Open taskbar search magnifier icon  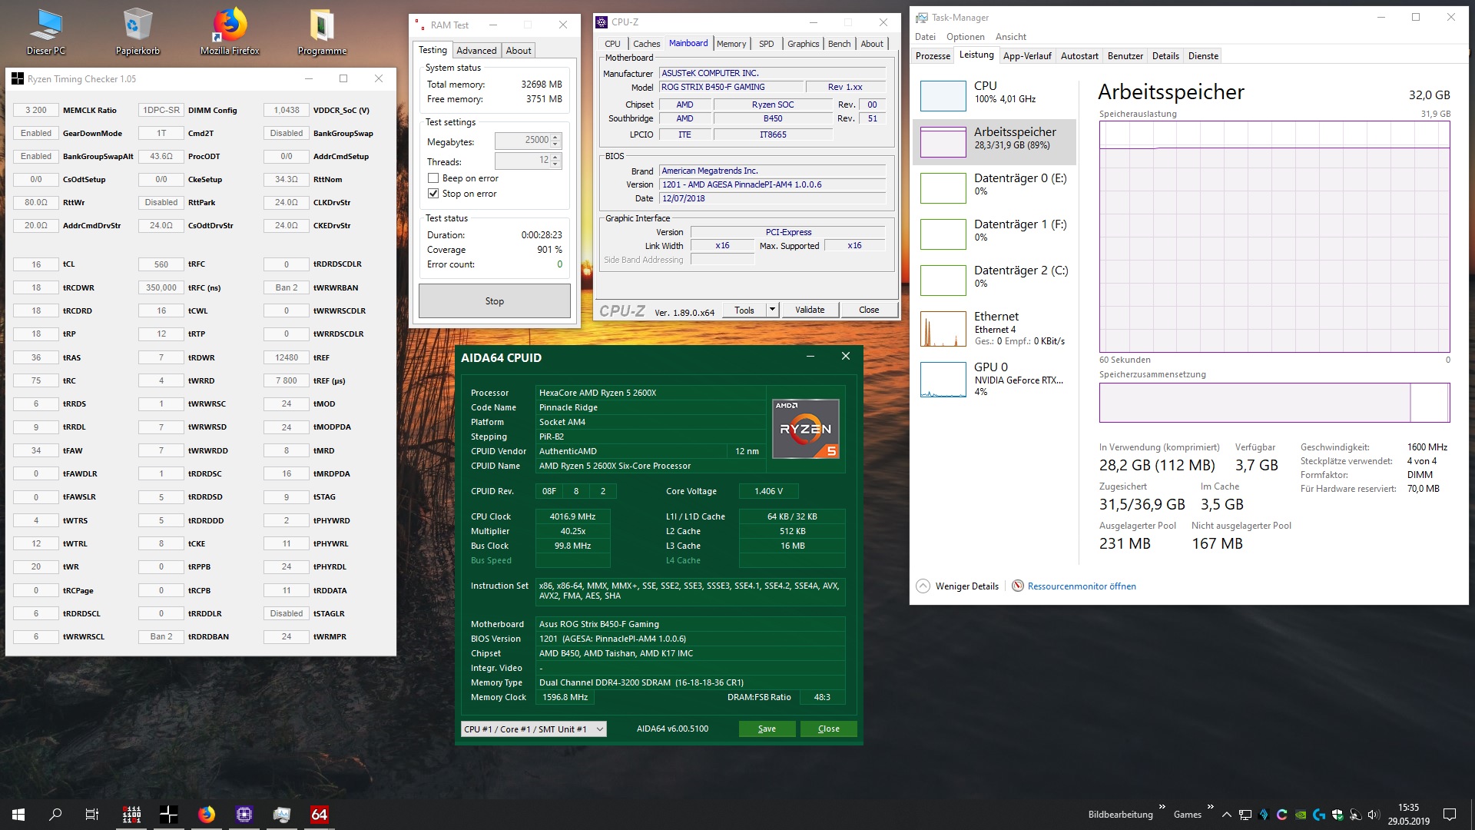click(55, 815)
